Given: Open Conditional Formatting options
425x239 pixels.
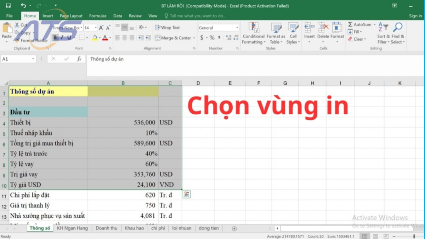Looking at the screenshot, I should [x=253, y=32].
